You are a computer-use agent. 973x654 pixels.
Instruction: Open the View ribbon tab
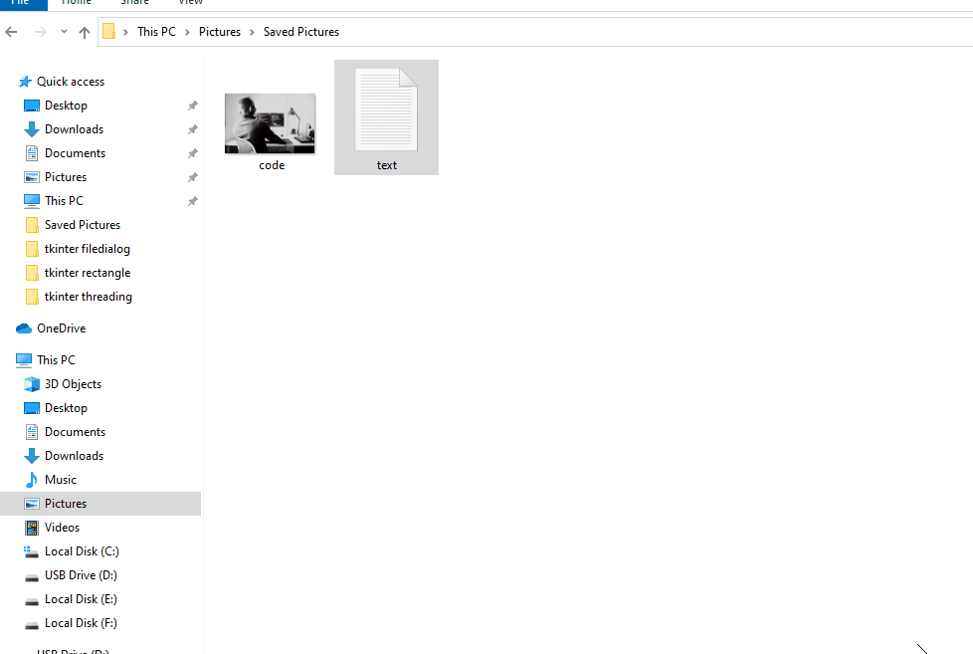190,4
